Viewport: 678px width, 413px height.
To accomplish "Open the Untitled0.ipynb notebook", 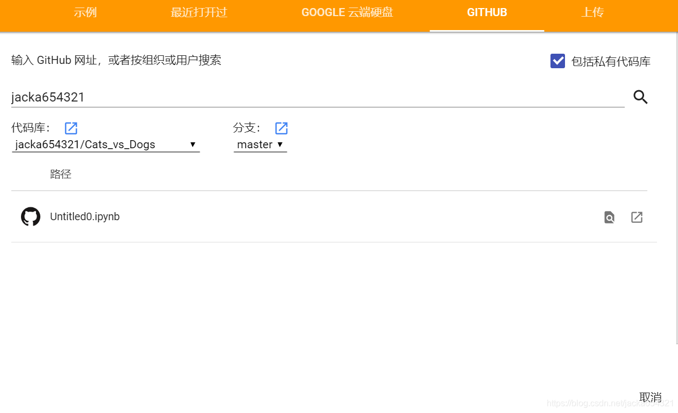I will point(84,217).
